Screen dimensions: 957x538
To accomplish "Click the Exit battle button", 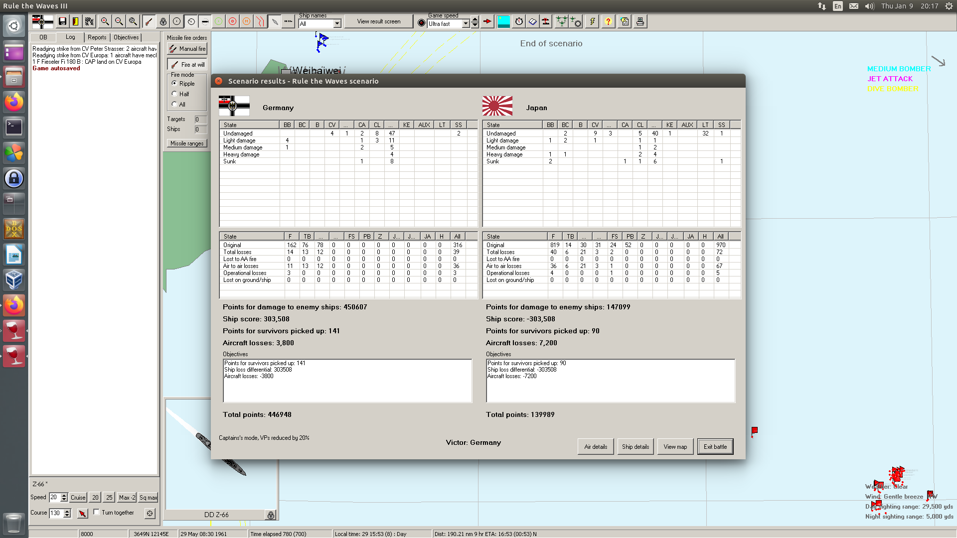I will [715, 447].
